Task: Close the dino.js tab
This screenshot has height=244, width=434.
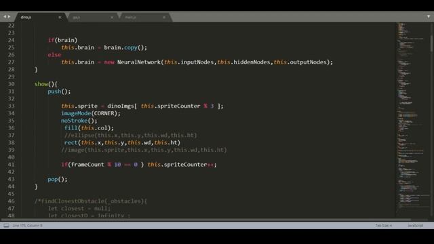Action: (x=60, y=17)
